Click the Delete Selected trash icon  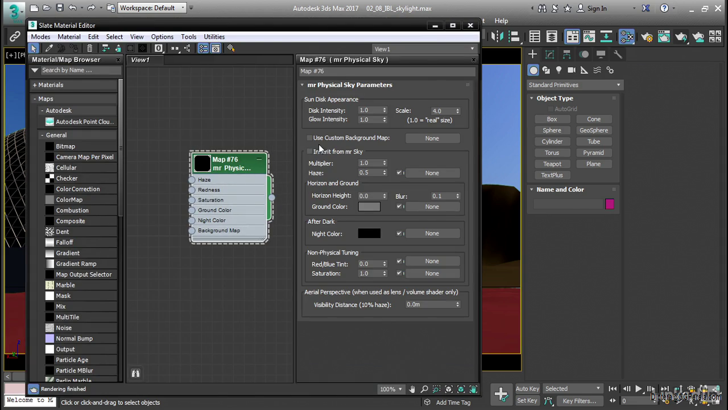tap(90, 48)
